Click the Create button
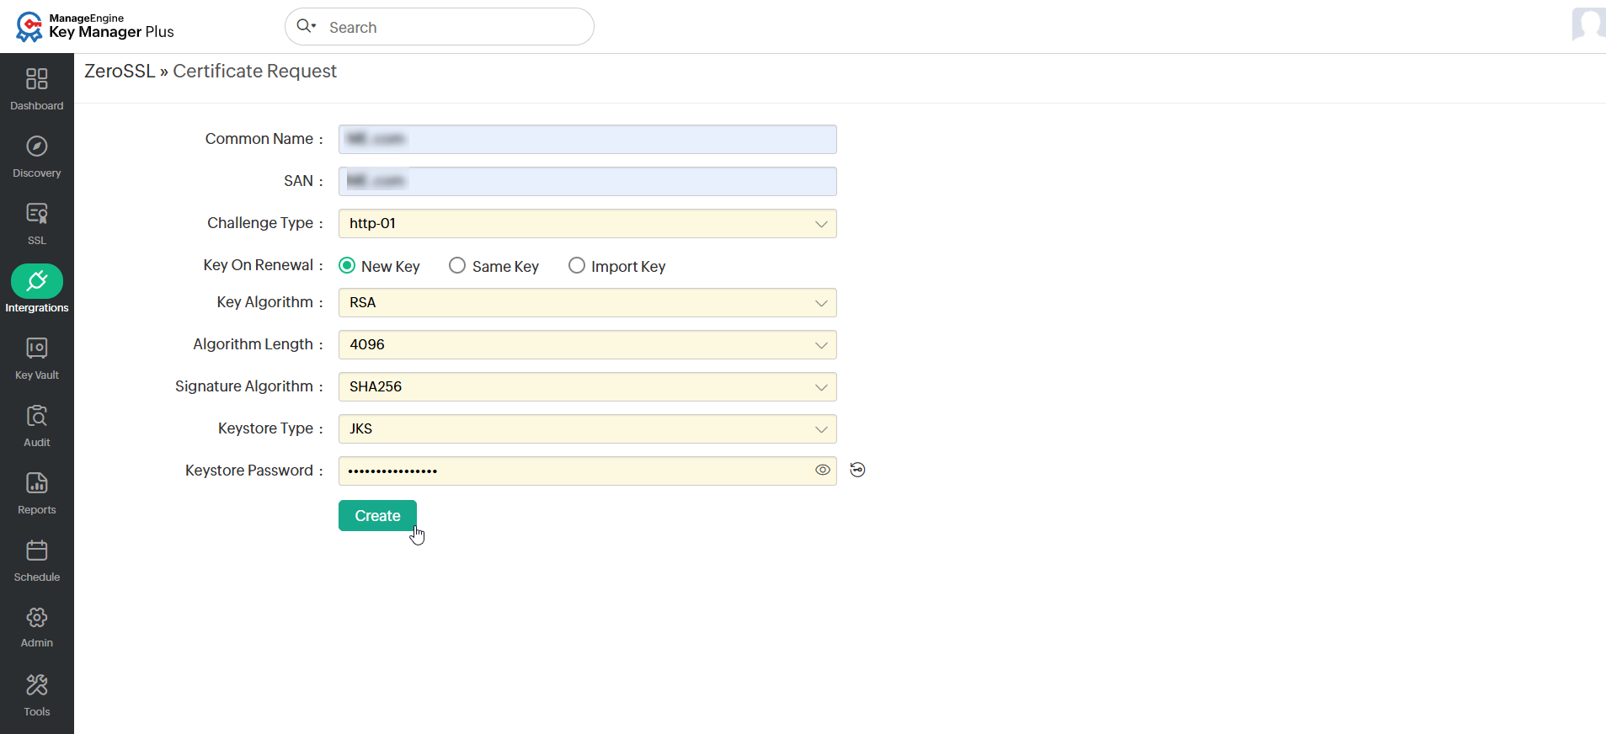This screenshot has width=1606, height=734. [377, 515]
